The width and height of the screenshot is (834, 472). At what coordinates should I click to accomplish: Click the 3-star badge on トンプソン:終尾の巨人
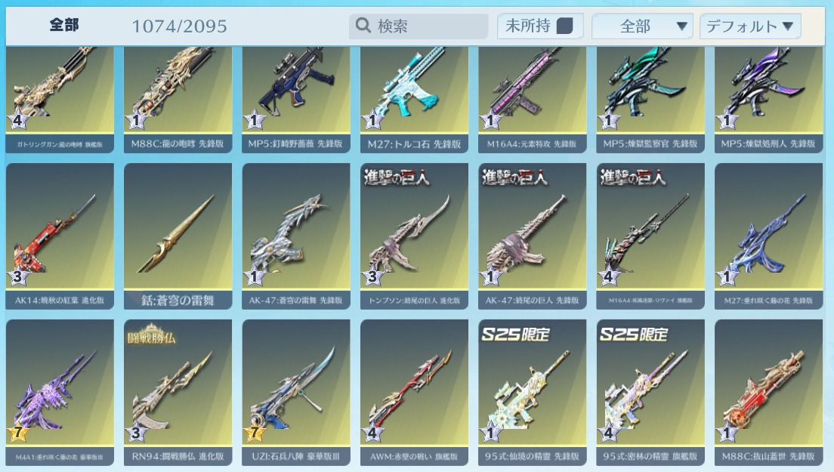coord(372,276)
